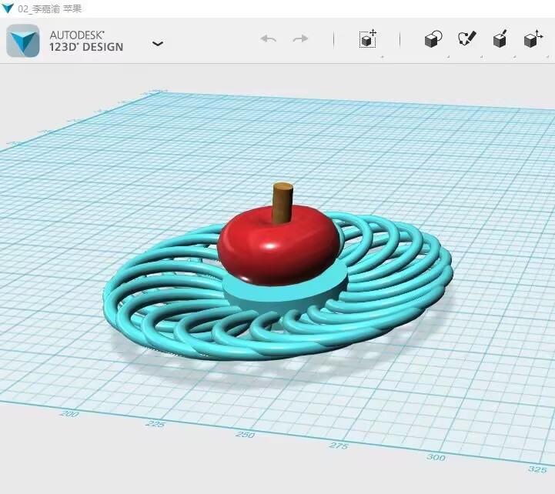
Task: Click the Autodesk 123D Design logo icon
Action: 23,41
